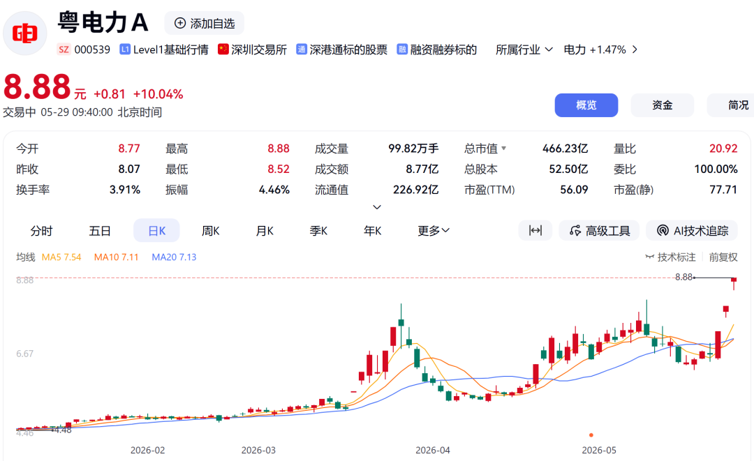Click the 均线 label

(26, 257)
